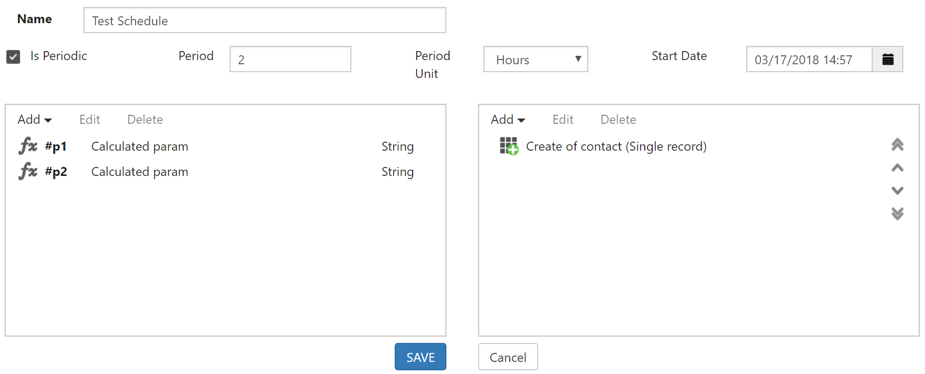The image size is (925, 374).
Task: Click Delete in the actions panel
Action: [x=618, y=120]
